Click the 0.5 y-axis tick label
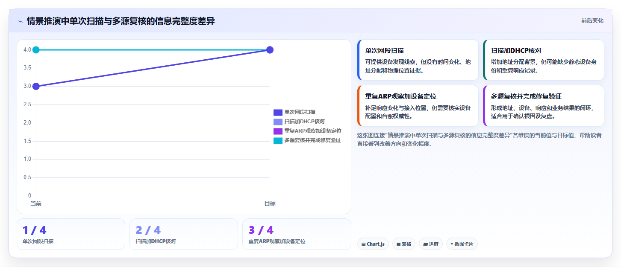The width and height of the screenshot is (621, 267). tap(27, 177)
